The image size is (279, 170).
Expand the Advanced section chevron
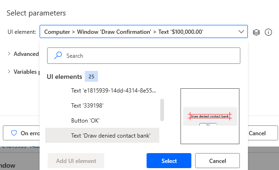pos(9,54)
